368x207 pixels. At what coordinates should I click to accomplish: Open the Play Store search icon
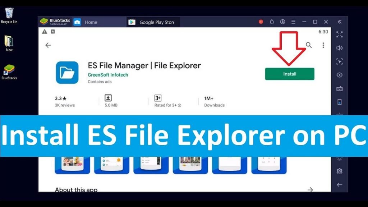tap(309, 46)
